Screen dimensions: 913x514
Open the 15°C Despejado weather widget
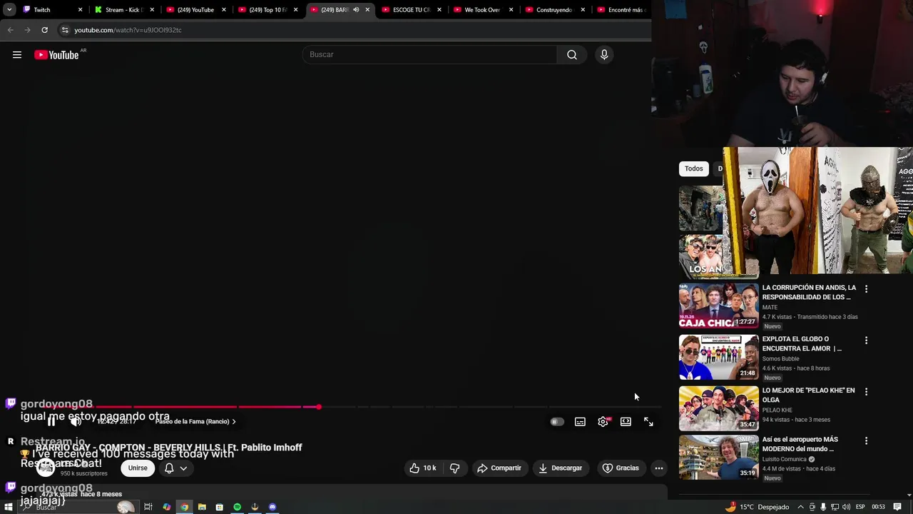tap(758, 507)
